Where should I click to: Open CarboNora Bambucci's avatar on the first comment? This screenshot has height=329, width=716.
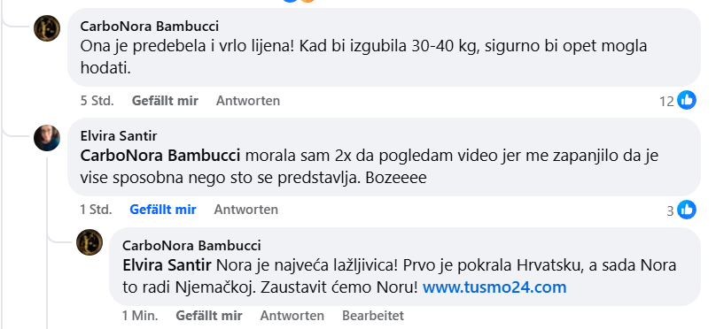click(x=47, y=28)
